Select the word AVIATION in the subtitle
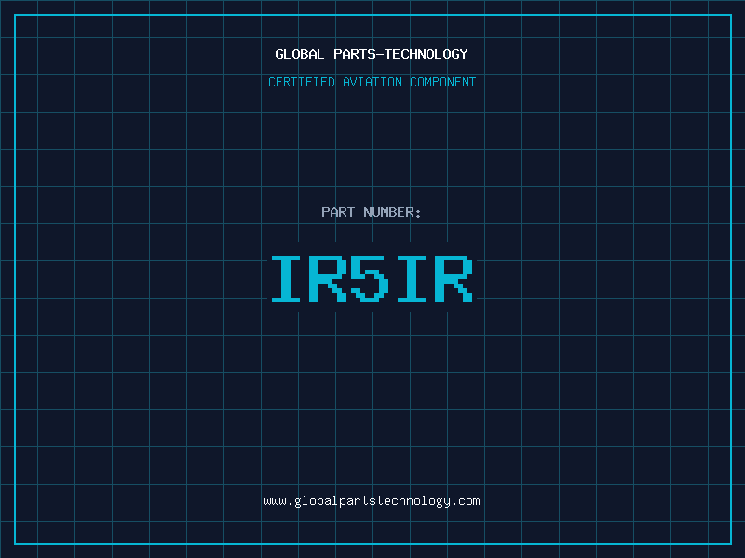This screenshot has width=745, height=558. (372, 82)
